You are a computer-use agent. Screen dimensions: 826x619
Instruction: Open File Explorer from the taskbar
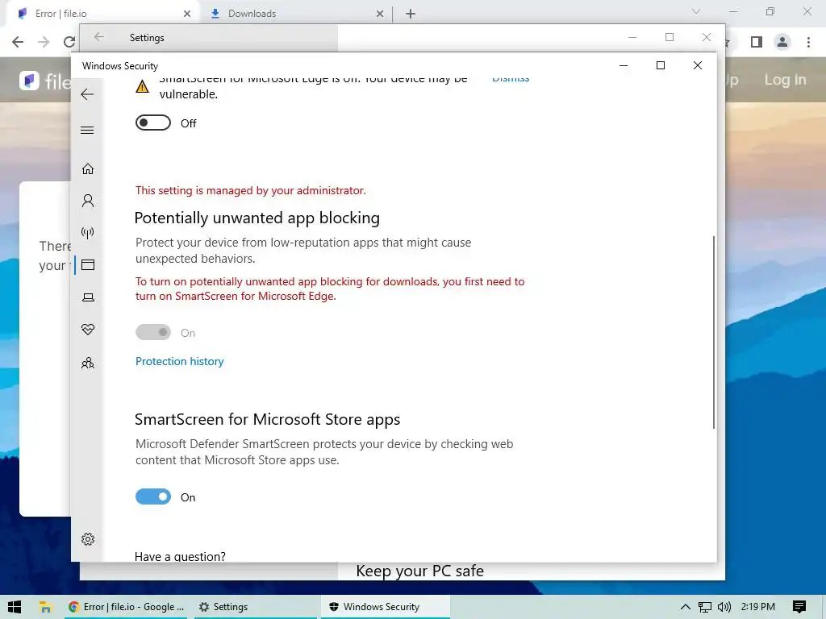(45, 607)
